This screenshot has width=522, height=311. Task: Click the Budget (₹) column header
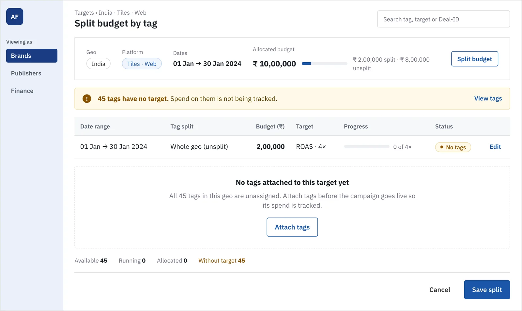[x=270, y=126]
